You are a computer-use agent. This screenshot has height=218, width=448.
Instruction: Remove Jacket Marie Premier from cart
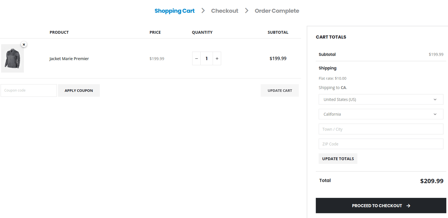click(x=24, y=44)
